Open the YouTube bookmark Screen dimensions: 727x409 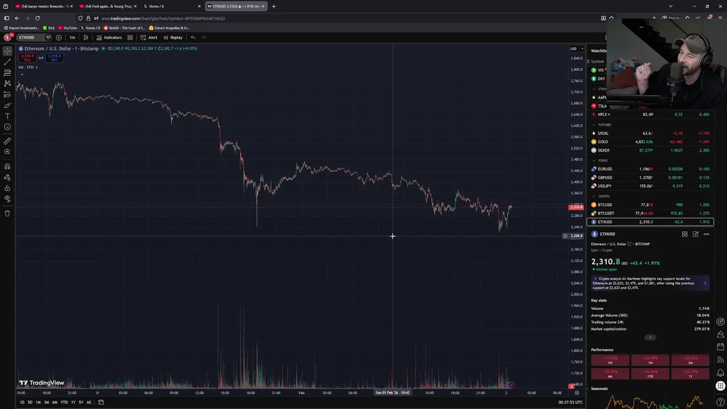67,28
